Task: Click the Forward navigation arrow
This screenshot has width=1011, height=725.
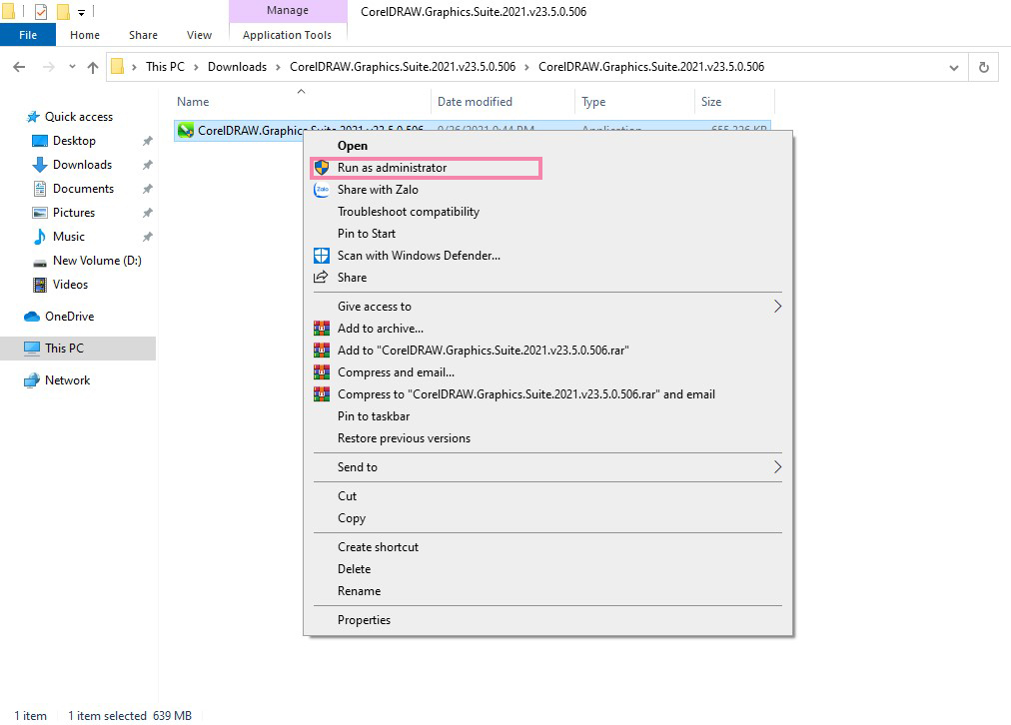Action: (x=48, y=67)
